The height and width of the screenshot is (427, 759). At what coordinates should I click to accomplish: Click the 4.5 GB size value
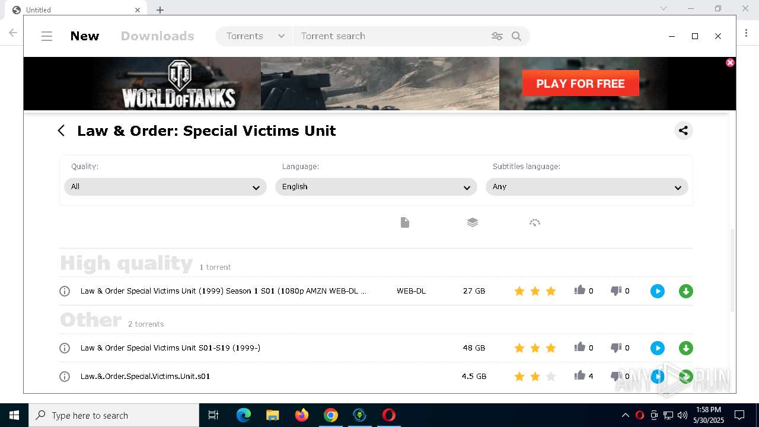(474, 377)
